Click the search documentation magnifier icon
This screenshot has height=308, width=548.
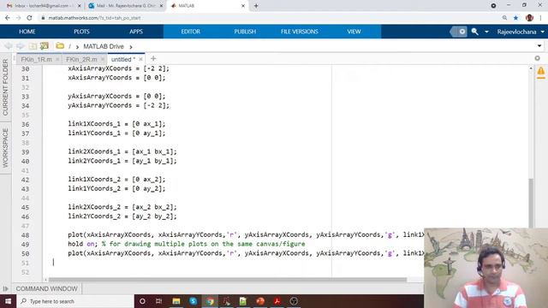click(474, 32)
